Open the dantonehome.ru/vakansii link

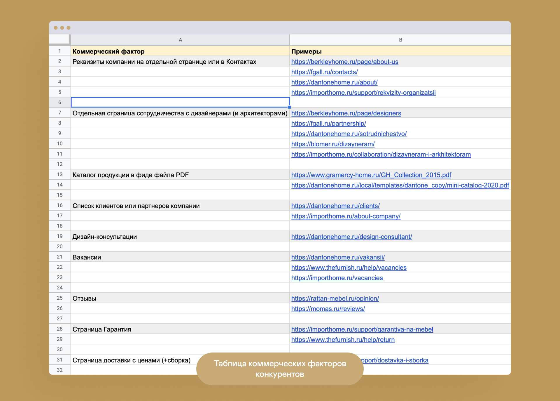pos(338,257)
